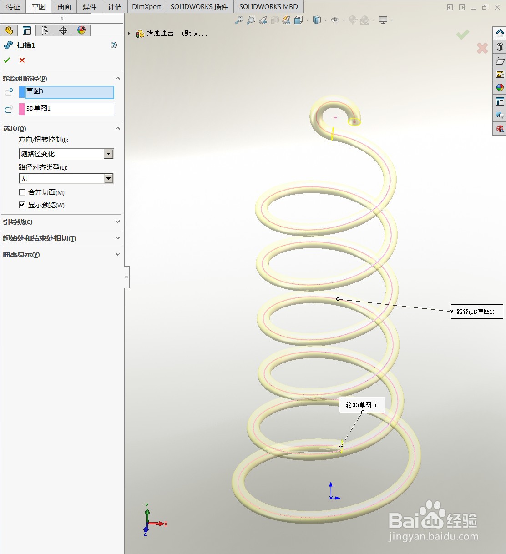Viewport: 506px width, 554px height.
Task: Open the 曲面 tab
Action: pyautogui.click(x=64, y=7)
